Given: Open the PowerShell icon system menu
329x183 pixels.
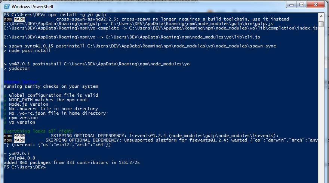Looking at the screenshot, I should pyautogui.click(x=7, y=7).
